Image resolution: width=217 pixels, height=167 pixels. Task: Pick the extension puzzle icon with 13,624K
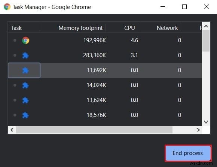click(25, 100)
